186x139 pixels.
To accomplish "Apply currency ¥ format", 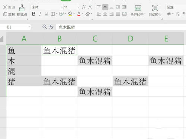I will (169, 14).
